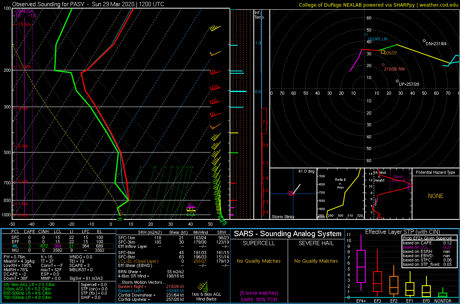
Task: Click No Quality Matches under SUPERCELL
Action: pyautogui.click(x=259, y=261)
